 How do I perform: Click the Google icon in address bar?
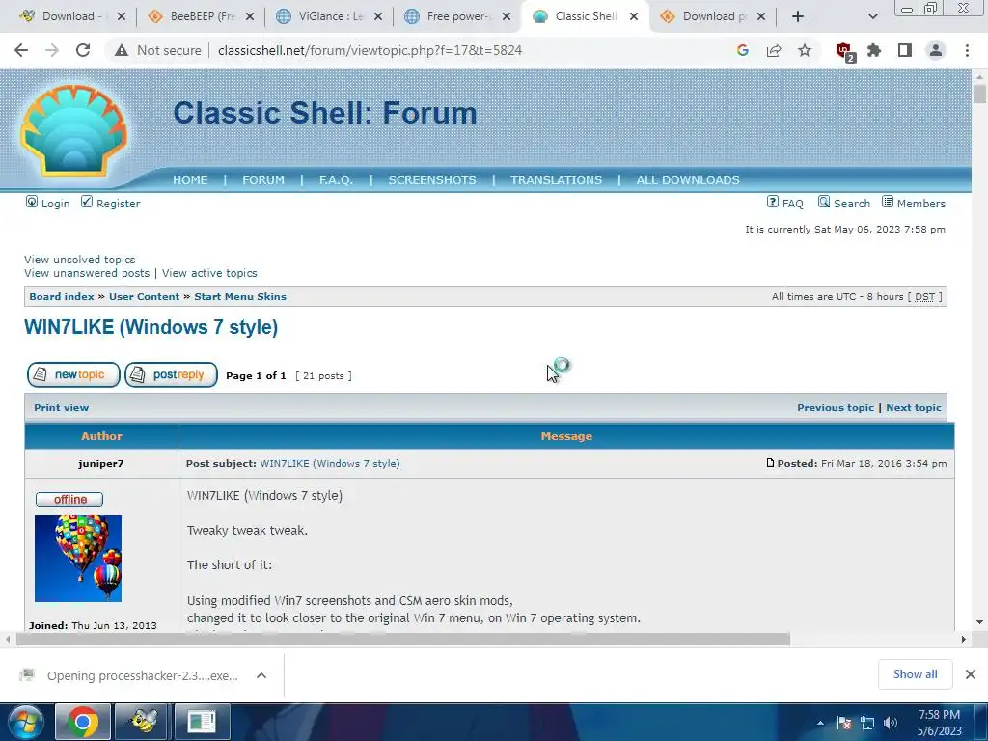(743, 50)
